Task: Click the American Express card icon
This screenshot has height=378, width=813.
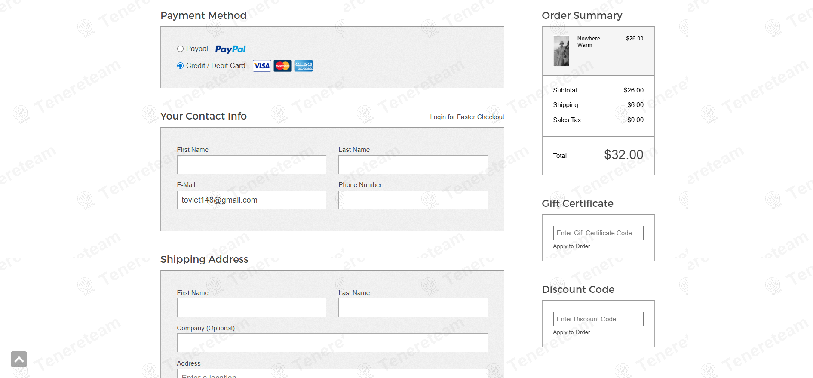Action: click(304, 66)
